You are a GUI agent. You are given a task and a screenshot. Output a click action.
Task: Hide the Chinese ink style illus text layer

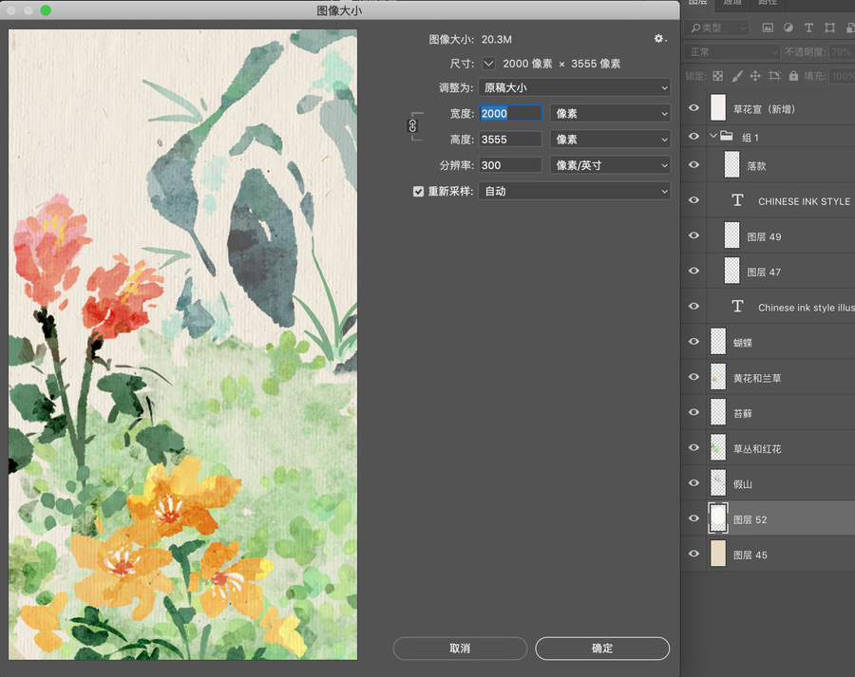click(693, 307)
